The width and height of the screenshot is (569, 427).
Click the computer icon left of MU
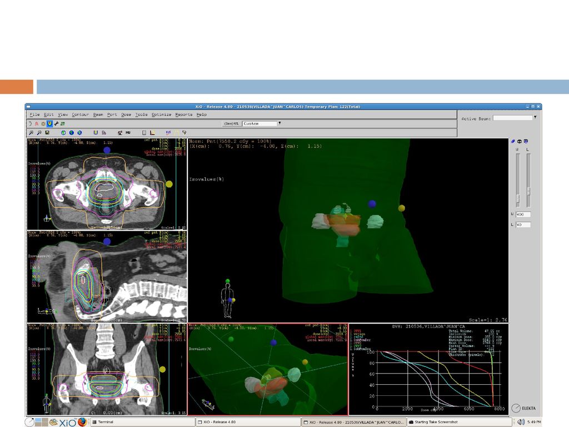coord(120,133)
